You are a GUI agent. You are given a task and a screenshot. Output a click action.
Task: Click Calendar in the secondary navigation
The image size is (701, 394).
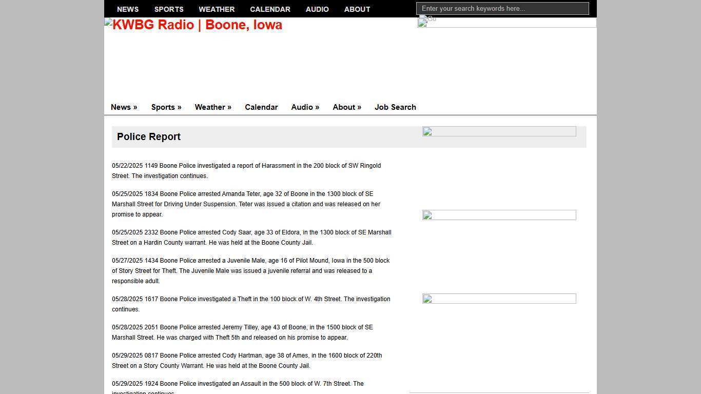[261, 107]
